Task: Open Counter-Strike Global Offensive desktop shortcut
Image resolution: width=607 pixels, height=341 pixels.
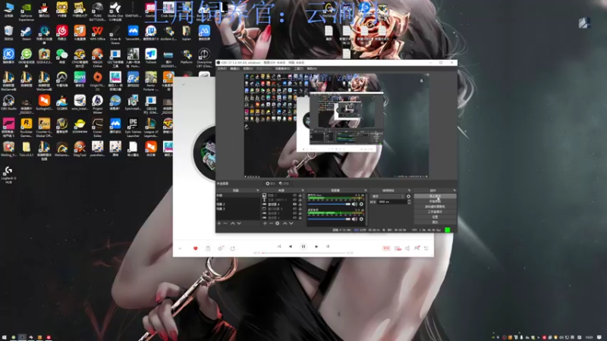Action: tap(44, 127)
